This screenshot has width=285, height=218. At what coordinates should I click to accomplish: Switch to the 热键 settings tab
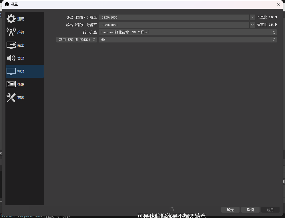pyautogui.click(x=21, y=84)
